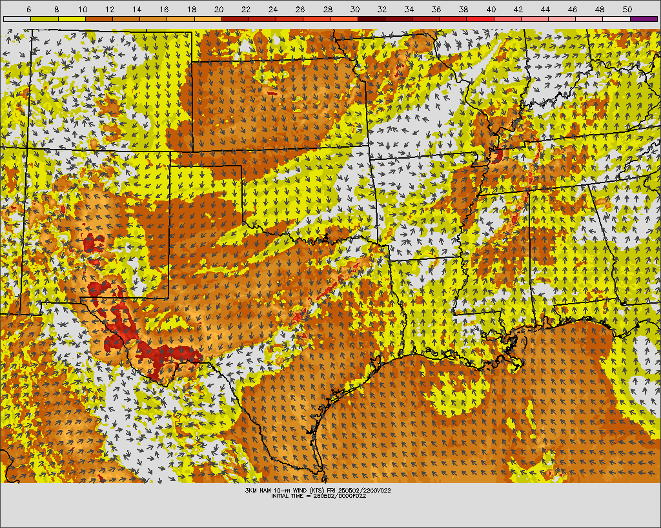Screen dimensions: 661x528
Task: Click the legend label "8"
Action: coord(57,9)
